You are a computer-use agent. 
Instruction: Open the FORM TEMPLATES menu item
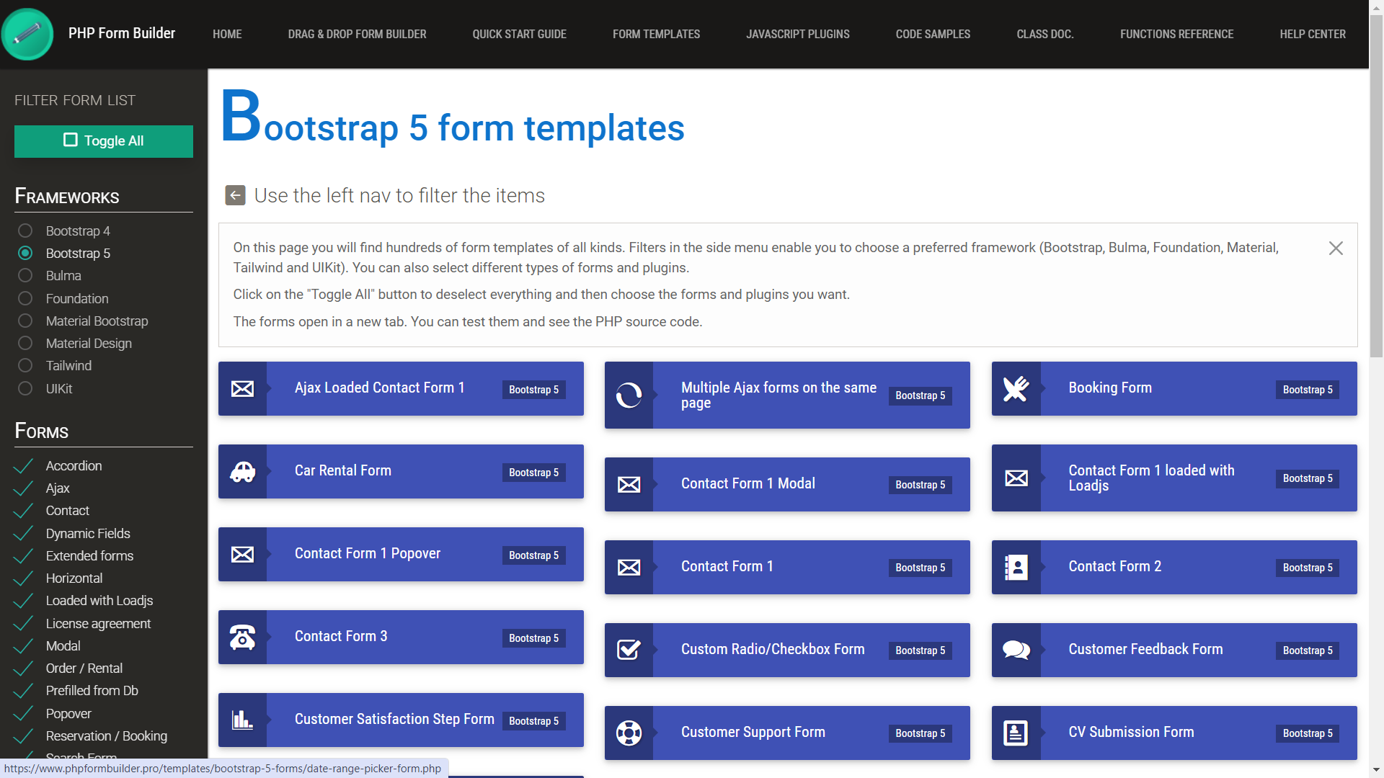[656, 34]
